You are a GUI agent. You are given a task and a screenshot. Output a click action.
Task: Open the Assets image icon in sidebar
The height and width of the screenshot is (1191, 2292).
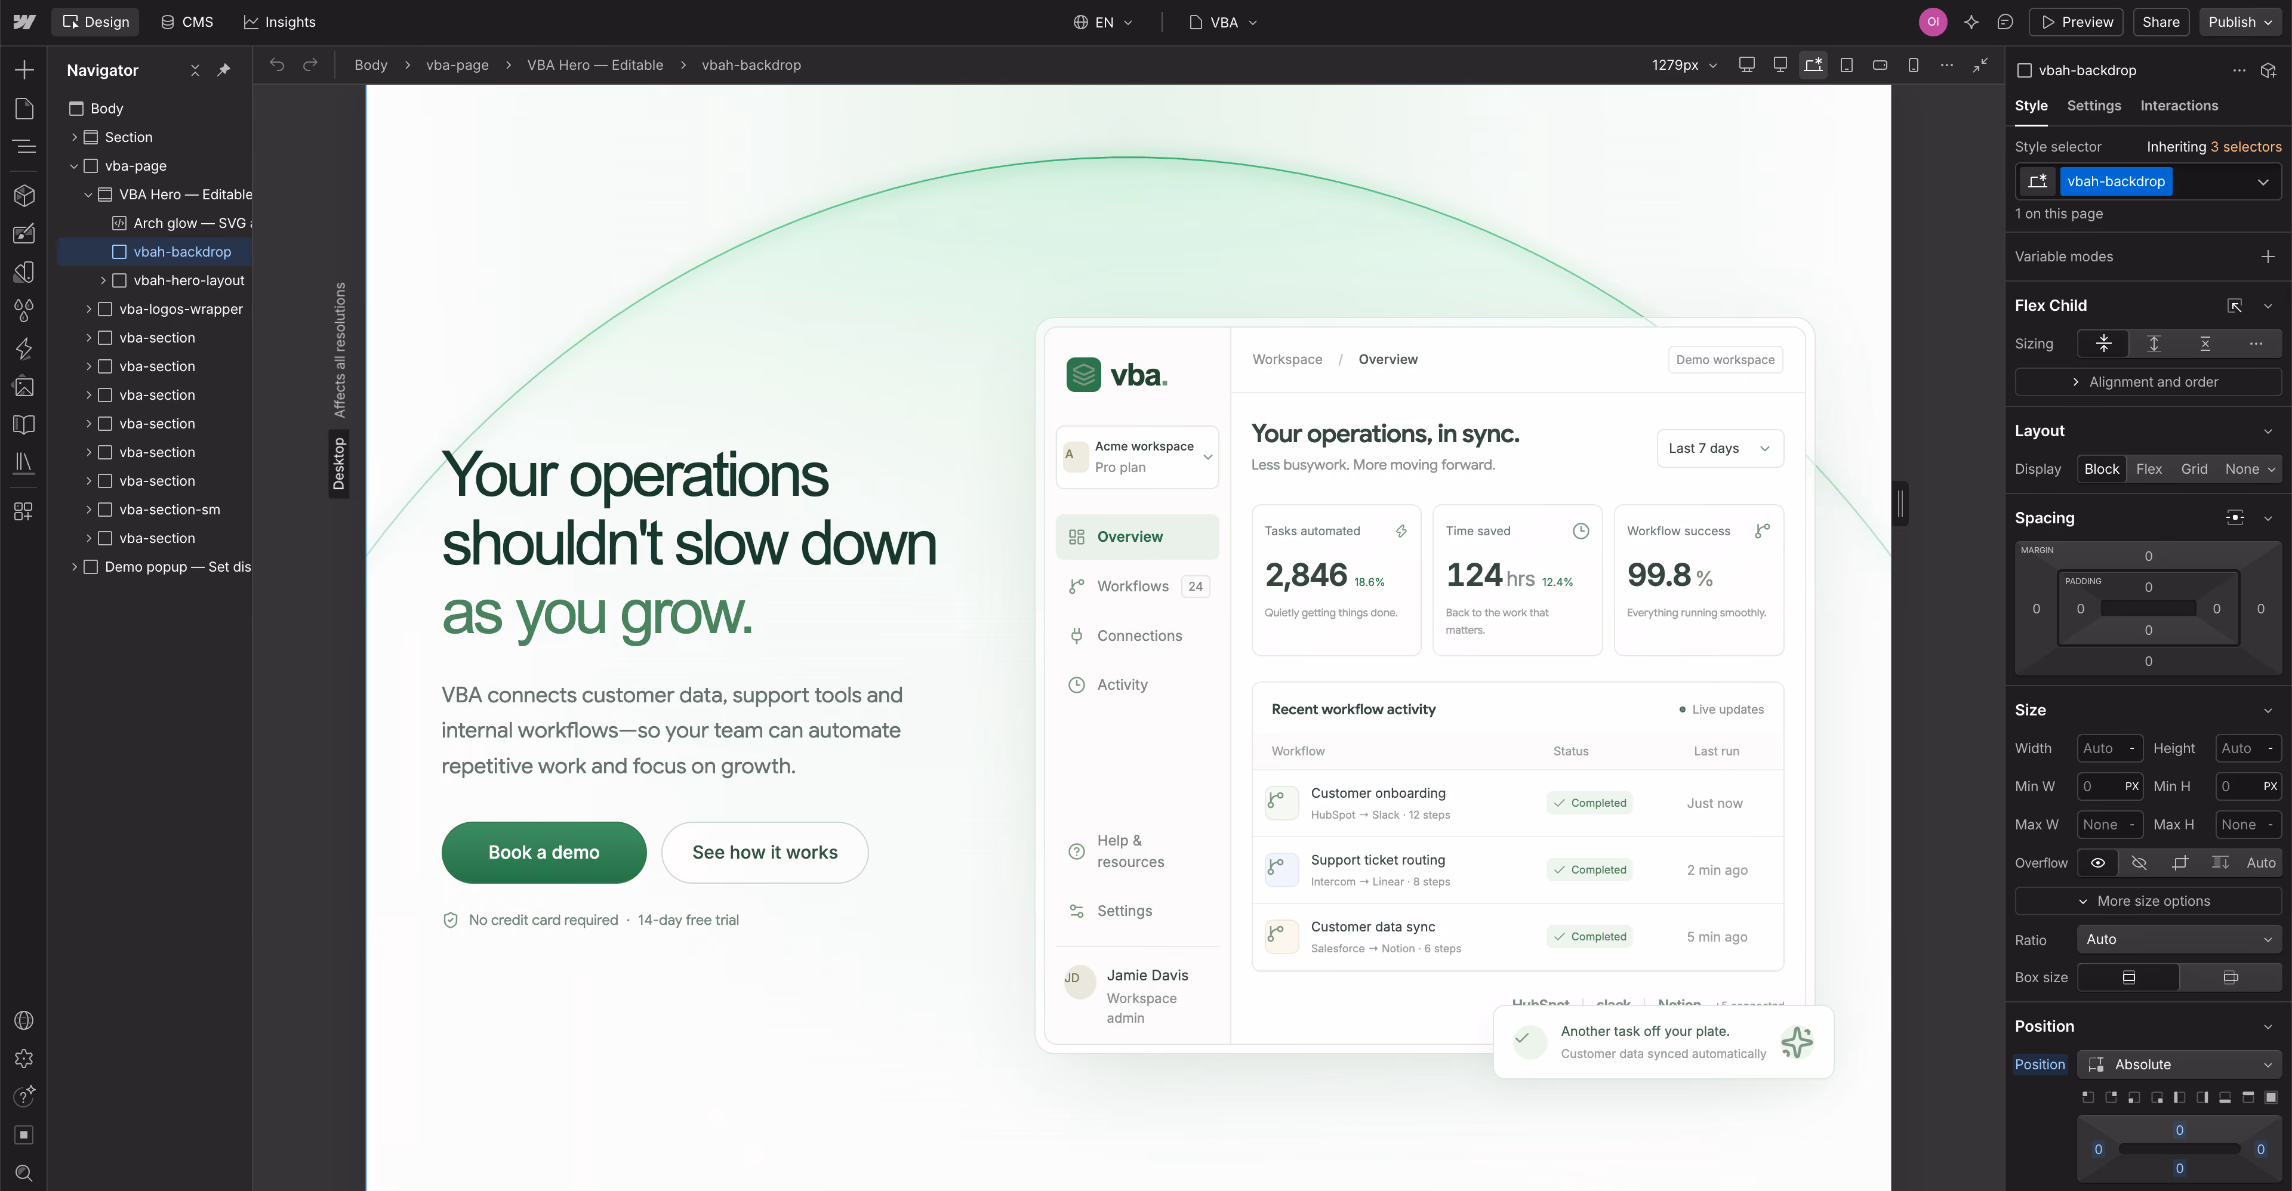coord(24,386)
